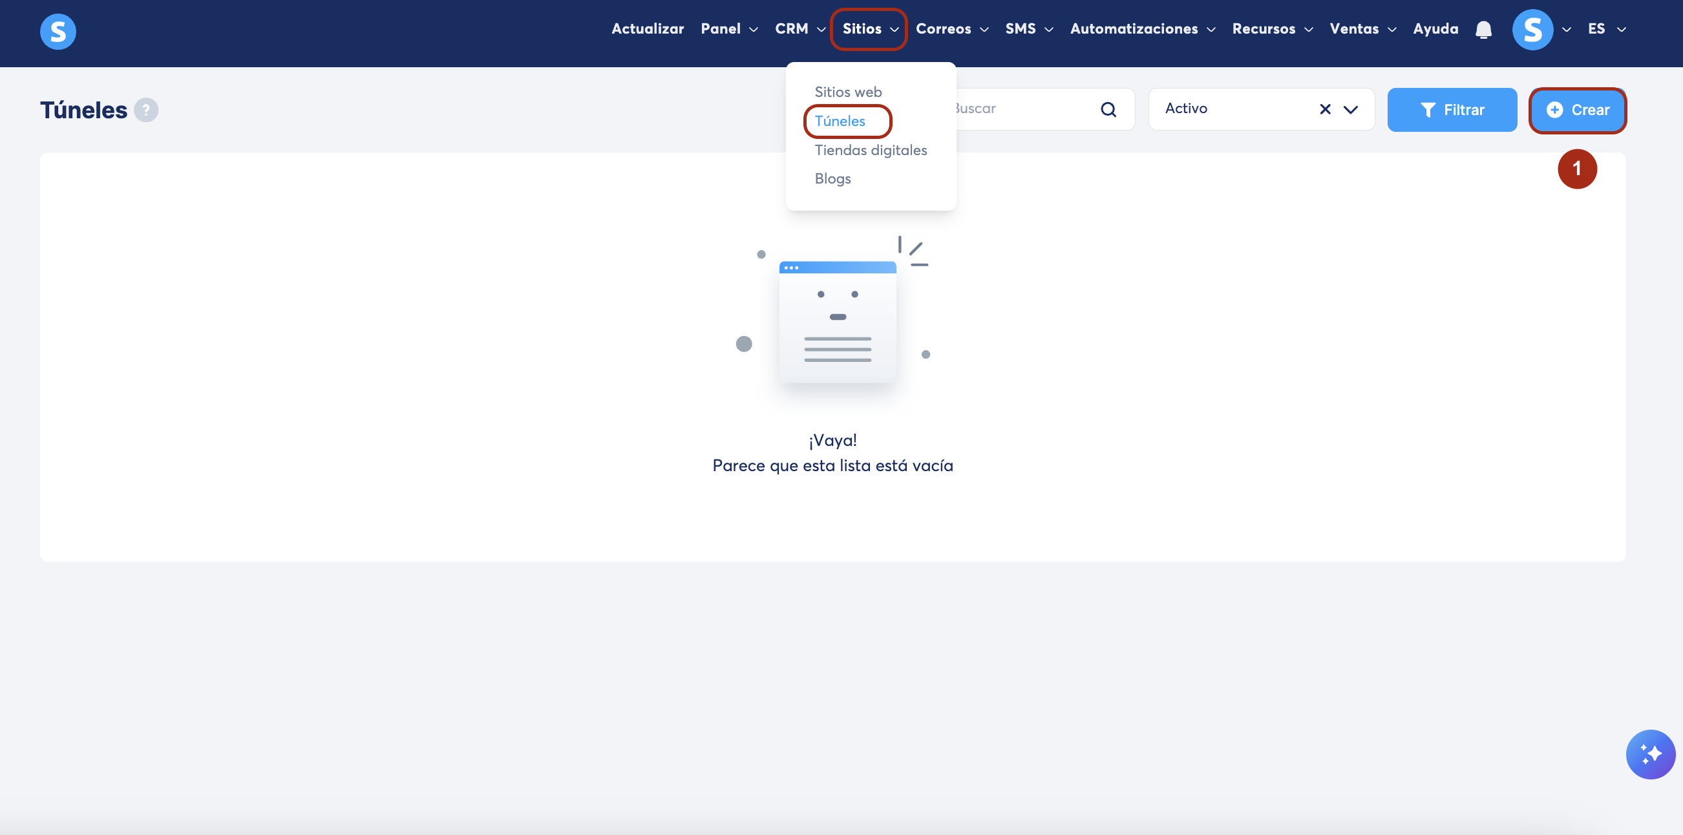Click the user avatar icon
The height and width of the screenshot is (835, 1683).
tap(1532, 29)
